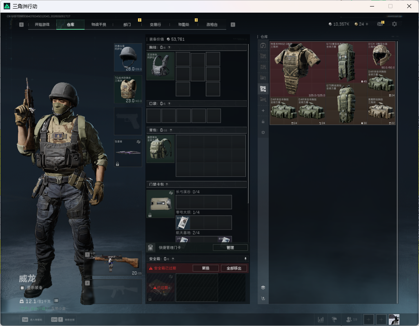Click the 10,357K currency balance
Image resolution: width=419 pixels, height=326 pixels.
(339, 24)
